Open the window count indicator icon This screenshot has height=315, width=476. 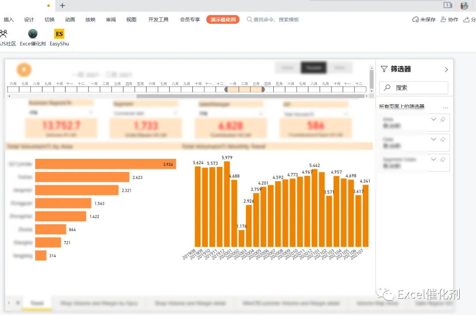click(x=447, y=5)
